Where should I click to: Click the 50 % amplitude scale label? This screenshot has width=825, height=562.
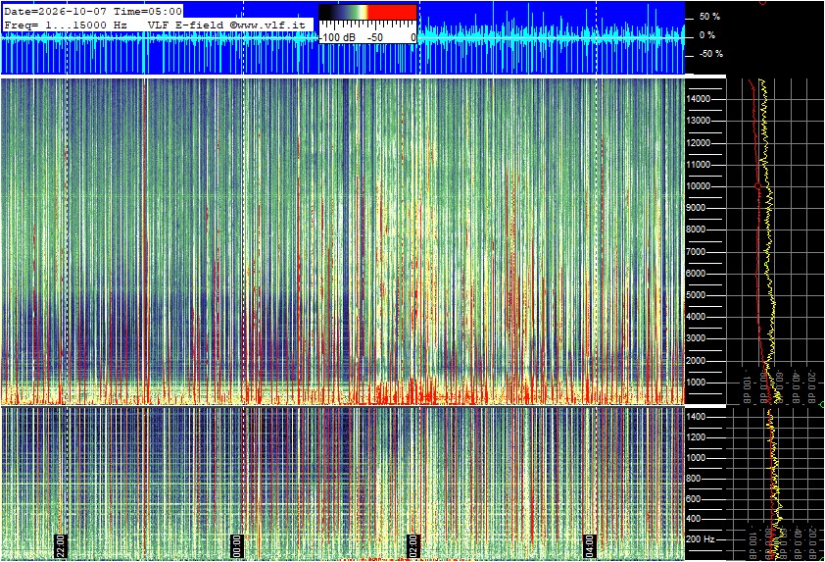709,17
